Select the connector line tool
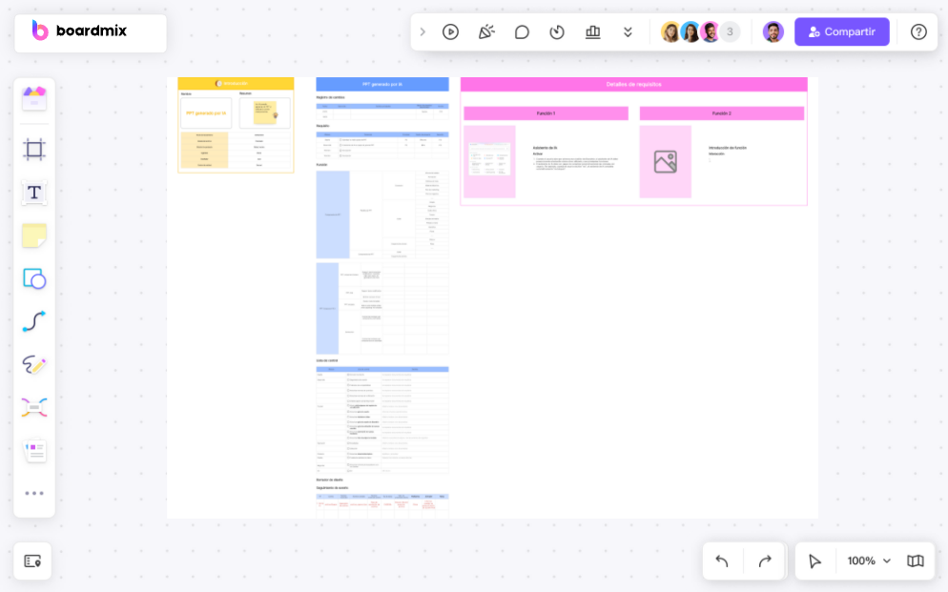 (x=34, y=321)
